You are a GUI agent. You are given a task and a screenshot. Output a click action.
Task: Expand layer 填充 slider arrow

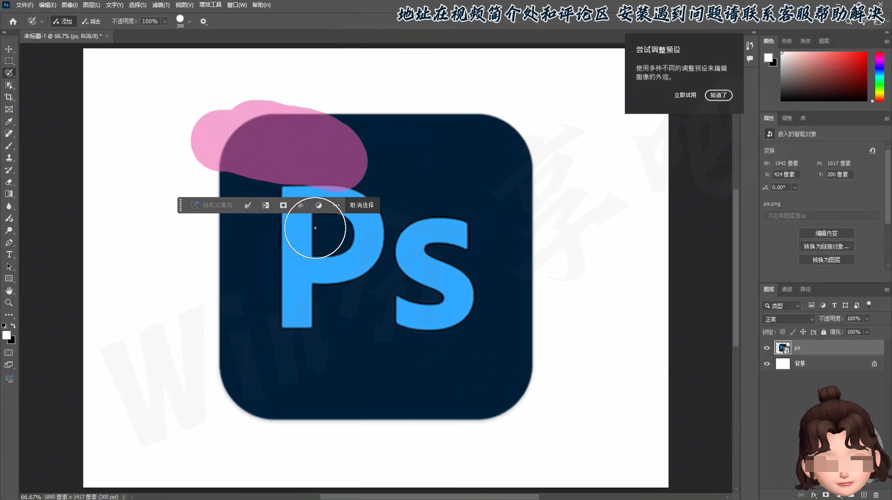(x=867, y=332)
